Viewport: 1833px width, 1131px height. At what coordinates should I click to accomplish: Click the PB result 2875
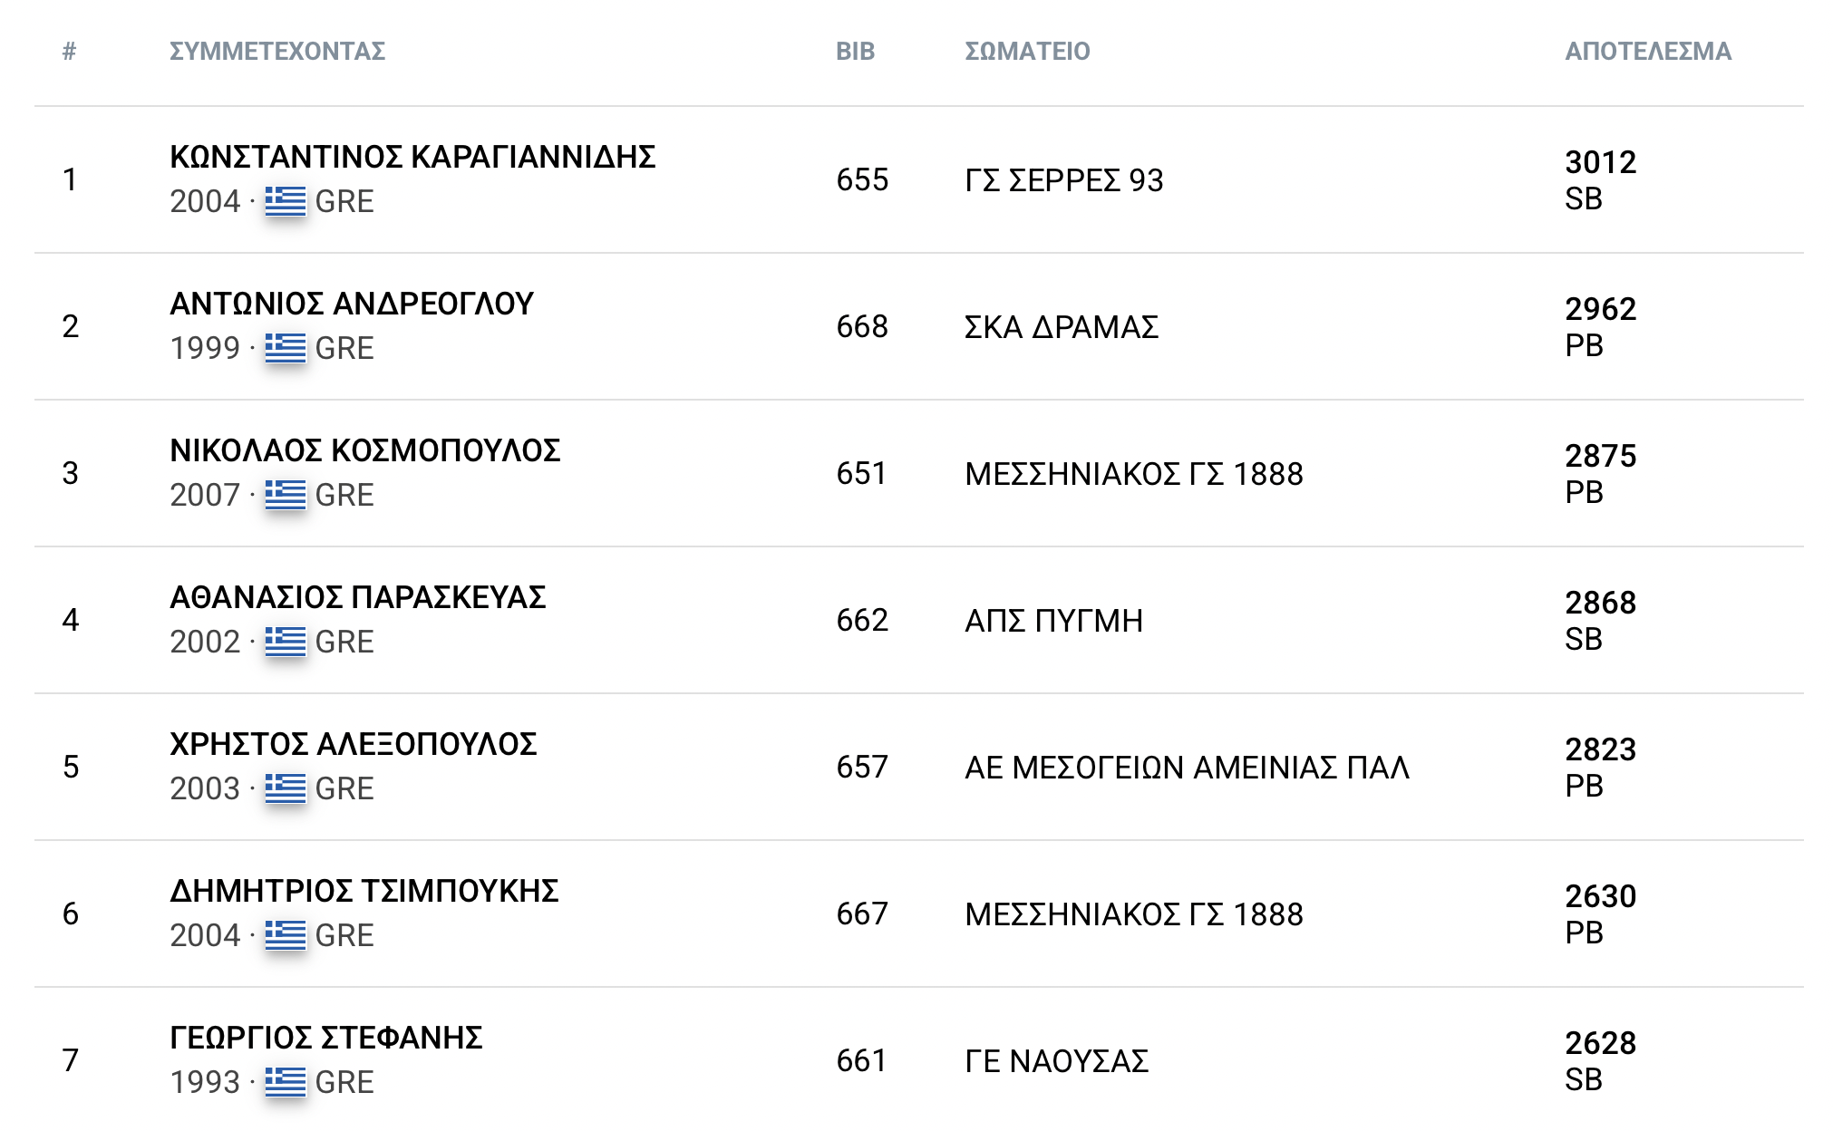pos(1600,457)
